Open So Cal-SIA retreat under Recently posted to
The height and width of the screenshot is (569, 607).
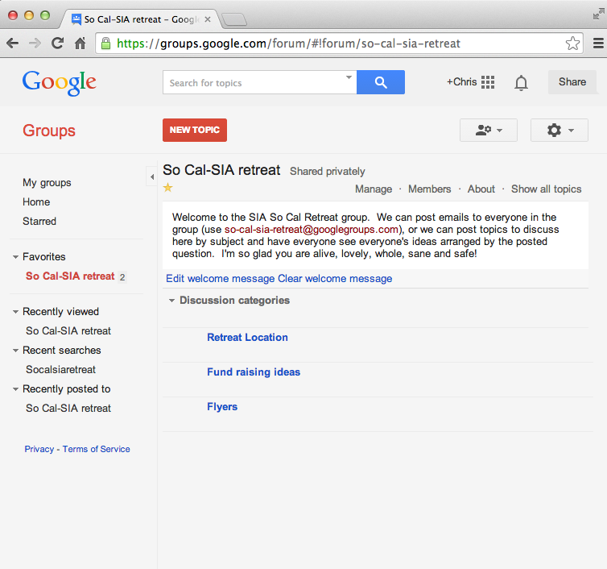pos(68,409)
